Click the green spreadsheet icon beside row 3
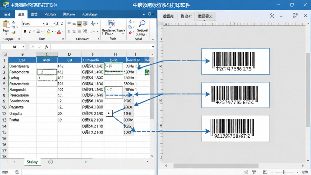Image resolution: width=311 pixels, height=175 pixels. click(x=147, y=72)
